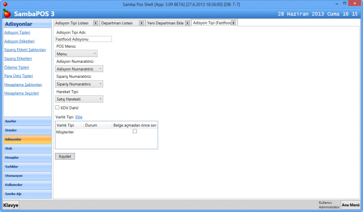The image size is (363, 212).
Task: Open the Sipariş Numaratörü dropdown
Action: point(79,83)
